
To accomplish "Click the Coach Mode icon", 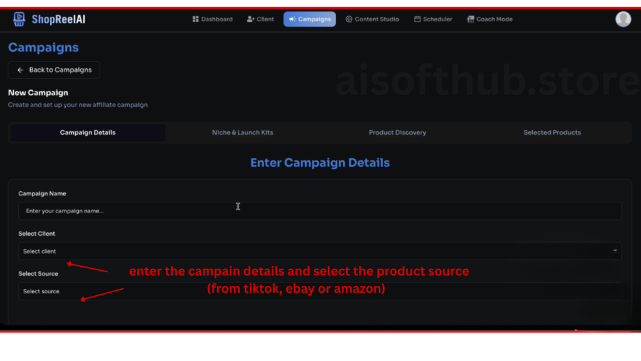I will 470,19.
